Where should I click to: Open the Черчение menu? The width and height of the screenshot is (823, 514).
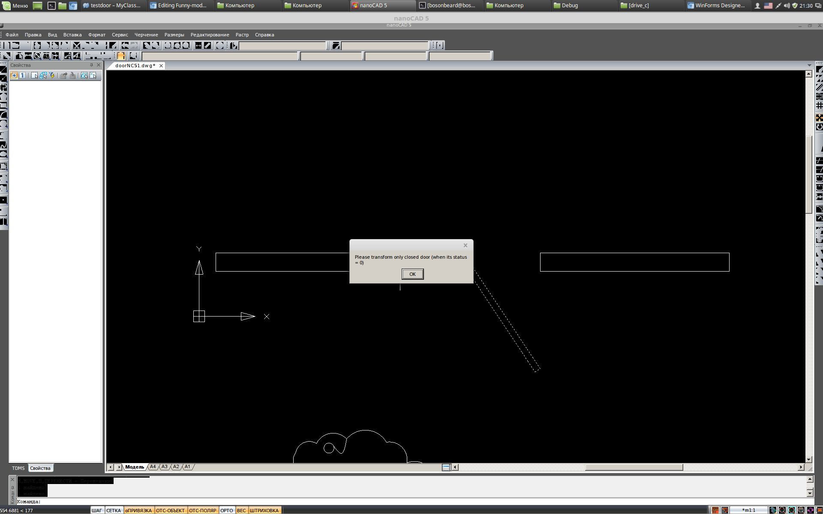click(146, 35)
